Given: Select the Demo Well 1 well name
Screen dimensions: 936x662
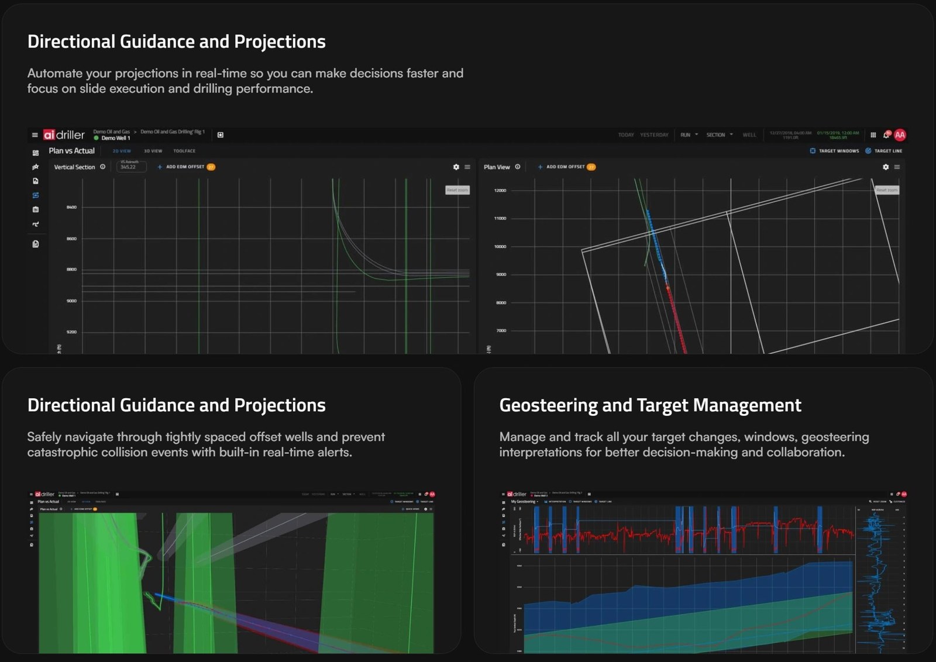Looking at the screenshot, I should 115,139.
